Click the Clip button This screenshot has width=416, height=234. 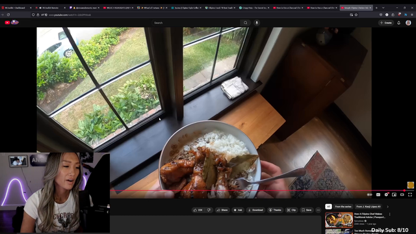pos(291,210)
